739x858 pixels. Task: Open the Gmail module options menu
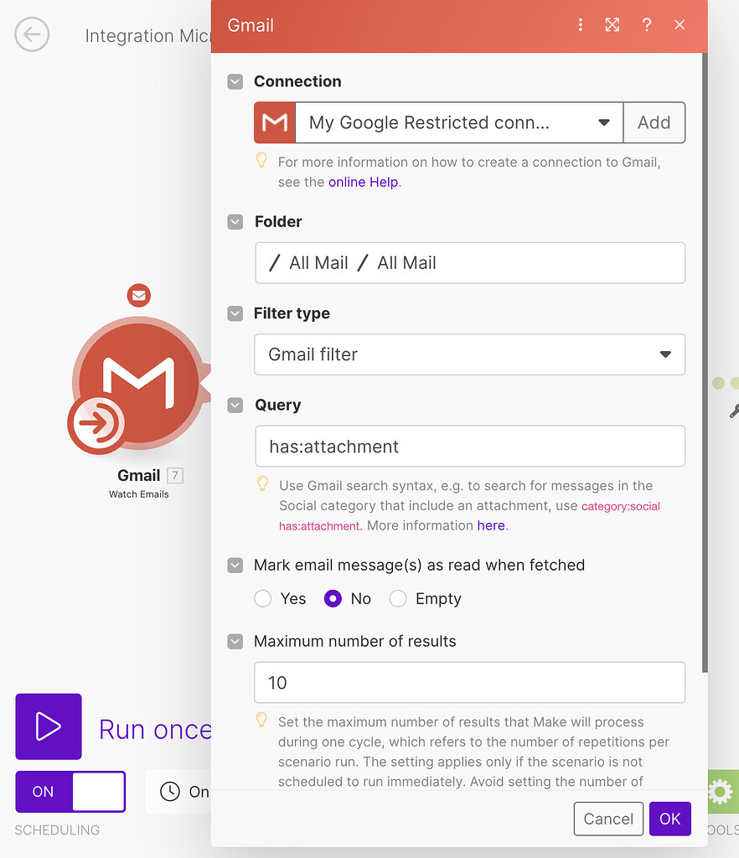[581, 25]
